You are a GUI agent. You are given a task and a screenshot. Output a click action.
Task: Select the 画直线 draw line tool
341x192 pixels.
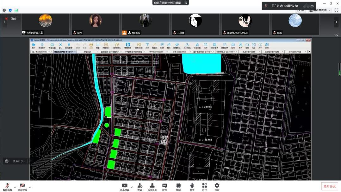click(155, 46)
